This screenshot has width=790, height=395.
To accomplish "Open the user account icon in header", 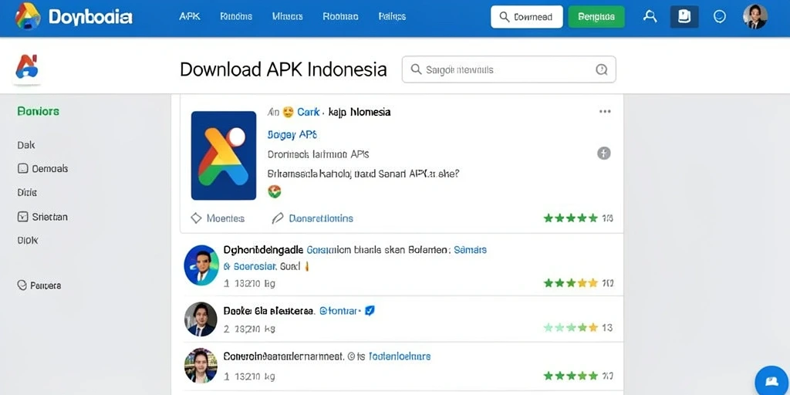I will click(650, 17).
